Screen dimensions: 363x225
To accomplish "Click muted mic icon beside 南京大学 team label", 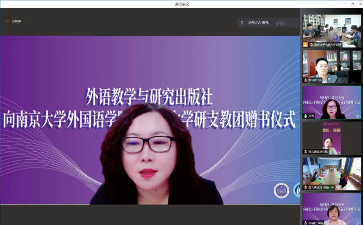I will click(x=311, y=45).
